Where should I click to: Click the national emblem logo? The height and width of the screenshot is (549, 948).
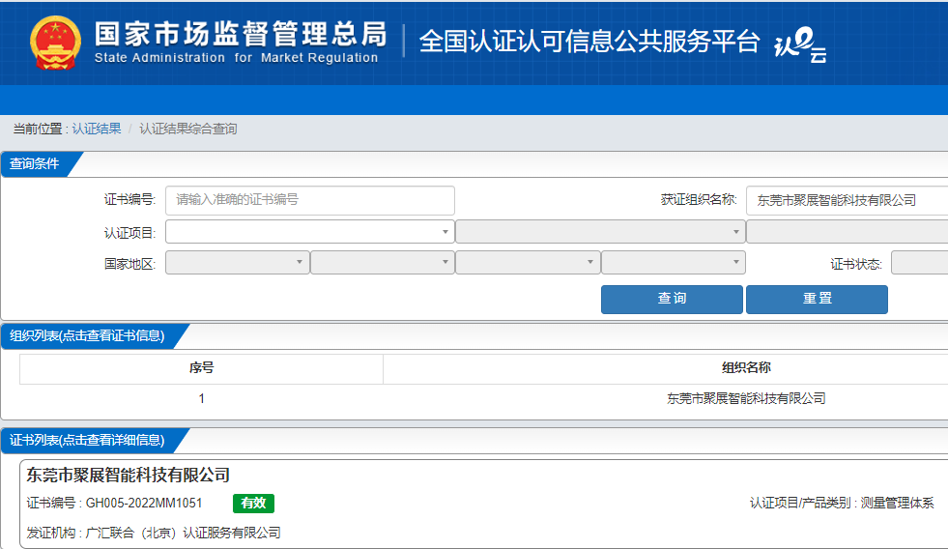(x=56, y=43)
